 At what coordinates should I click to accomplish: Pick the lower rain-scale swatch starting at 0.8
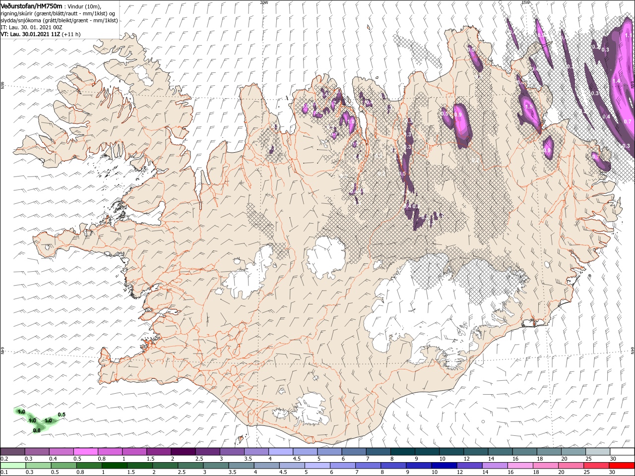[89, 466]
